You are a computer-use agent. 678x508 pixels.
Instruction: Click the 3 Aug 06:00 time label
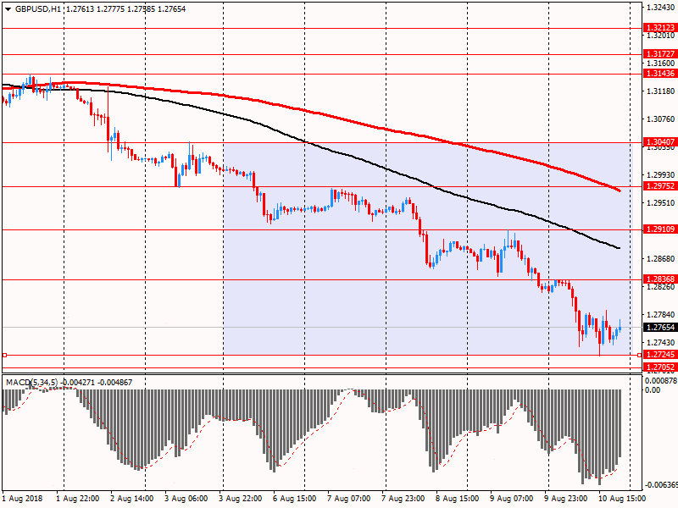186,499
